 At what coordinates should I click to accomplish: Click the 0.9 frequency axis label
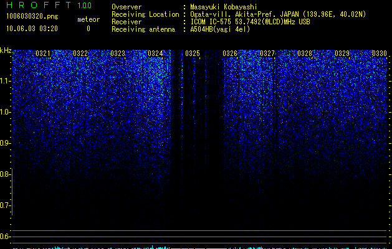[5, 143]
